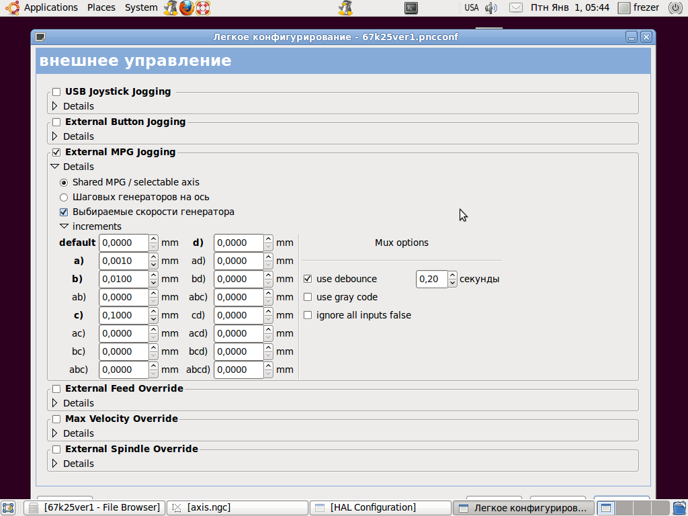Toggle Выбираемые скорости генератора checkbox
688x516 pixels.
pyautogui.click(x=64, y=212)
